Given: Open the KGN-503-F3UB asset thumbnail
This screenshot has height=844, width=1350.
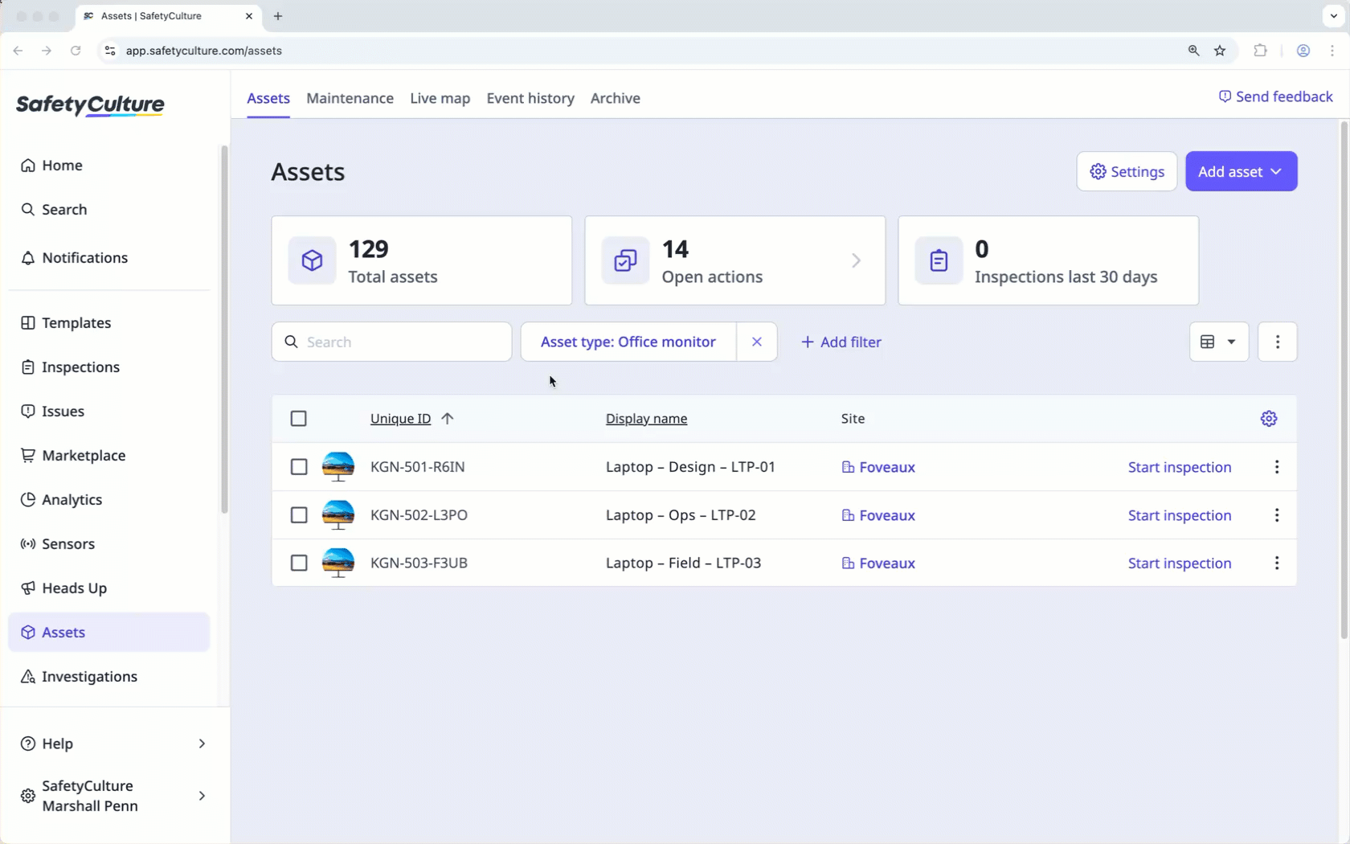Looking at the screenshot, I should 338,563.
